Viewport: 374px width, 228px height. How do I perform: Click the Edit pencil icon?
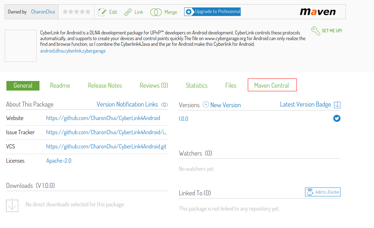click(x=102, y=12)
